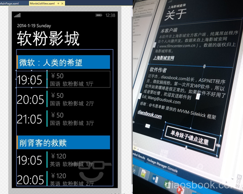
Task: Select the 国语 软粉影城 2厅 detail line
Action: pos(72,103)
